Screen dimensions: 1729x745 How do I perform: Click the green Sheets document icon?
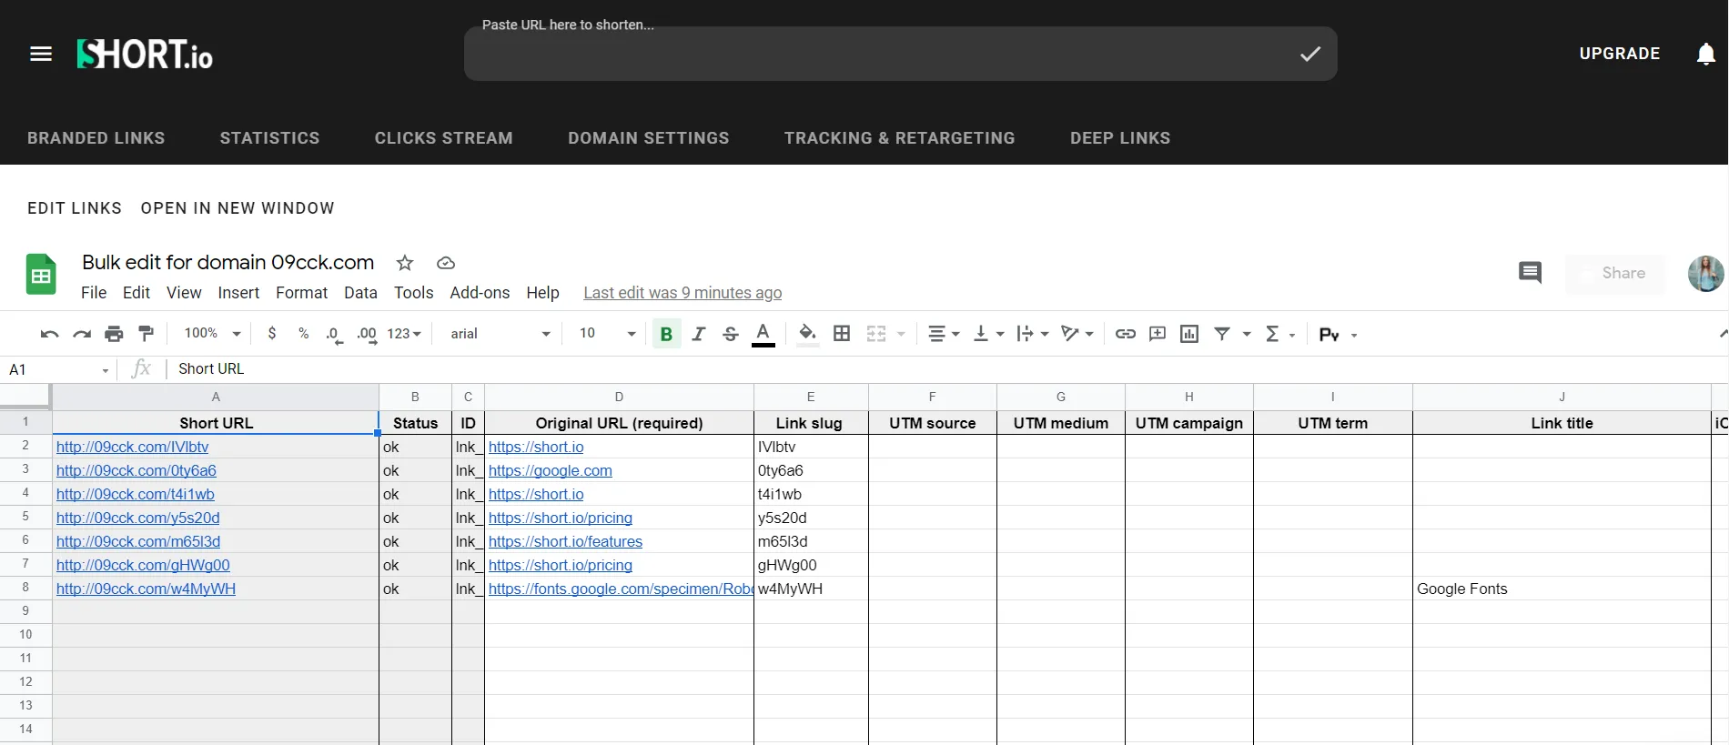click(x=41, y=274)
